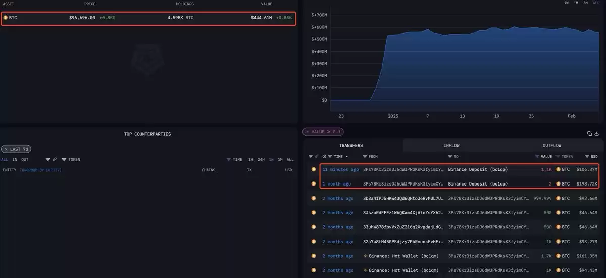
Task: Click the token icon in the $93.27M row
Action: click(x=558, y=242)
